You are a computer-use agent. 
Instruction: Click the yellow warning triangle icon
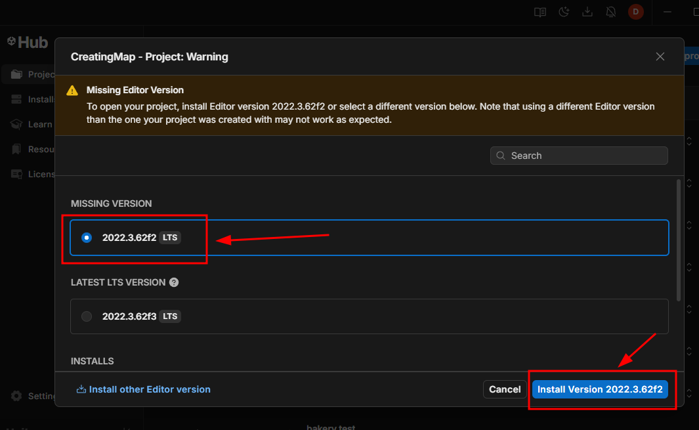(72, 91)
